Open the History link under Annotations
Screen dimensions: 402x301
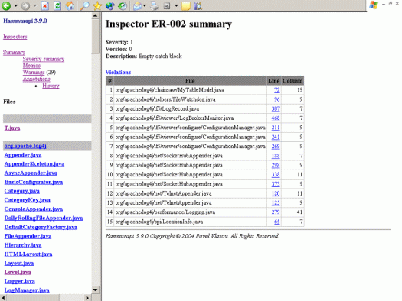[51, 86]
